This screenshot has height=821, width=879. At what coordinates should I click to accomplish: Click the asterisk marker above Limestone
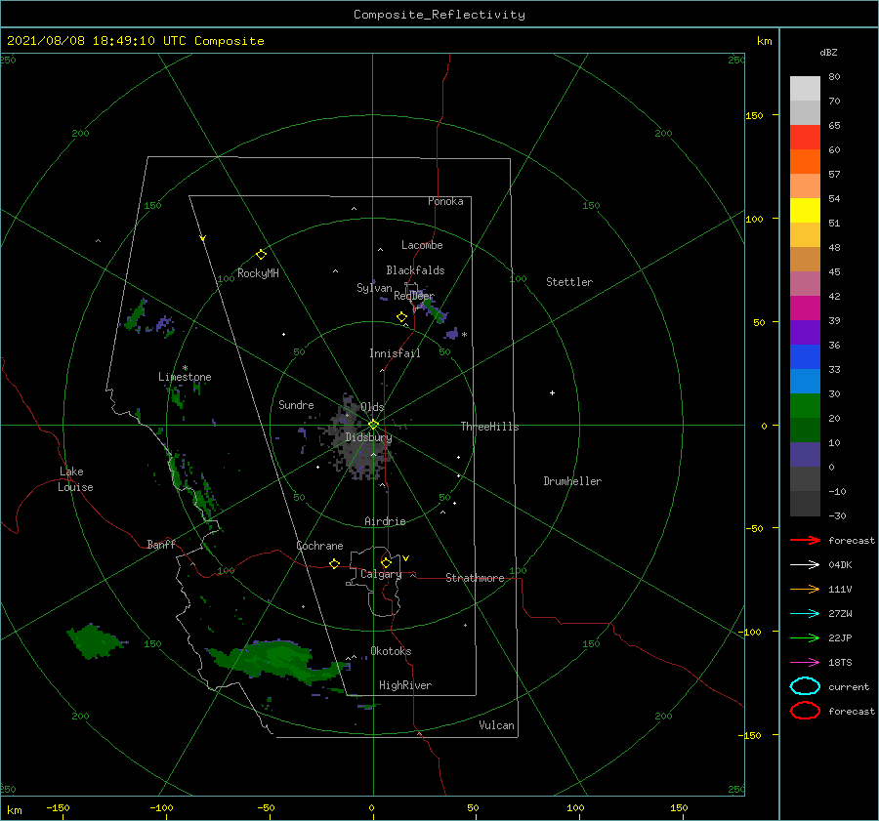(185, 368)
